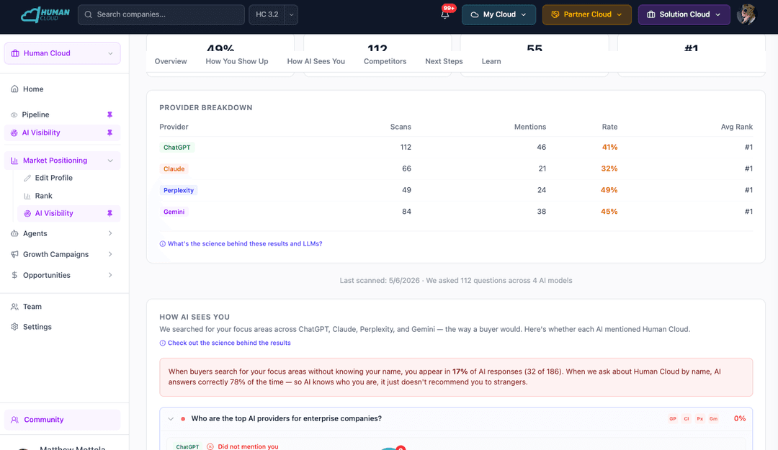Switch to the Overview tab
Viewport: 778px width, 450px height.
[x=171, y=61]
